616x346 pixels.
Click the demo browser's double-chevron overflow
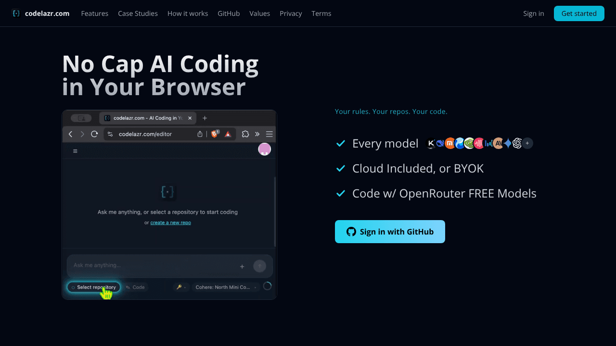(x=257, y=134)
